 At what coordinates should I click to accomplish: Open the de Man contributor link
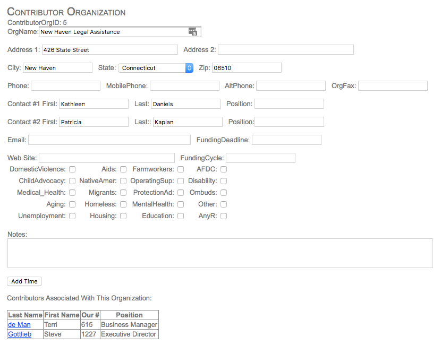19,325
